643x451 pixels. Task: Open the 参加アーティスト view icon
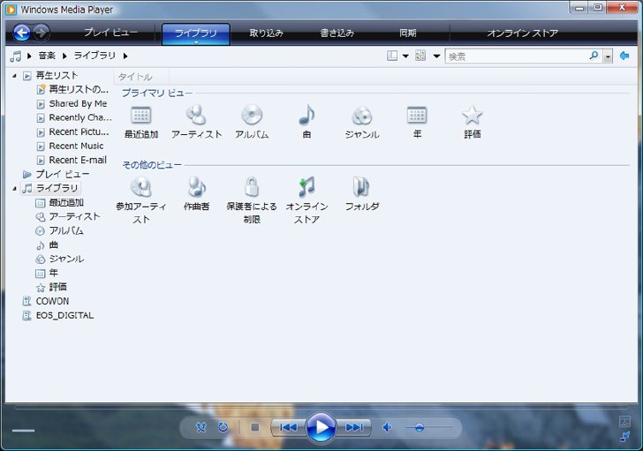click(141, 187)
